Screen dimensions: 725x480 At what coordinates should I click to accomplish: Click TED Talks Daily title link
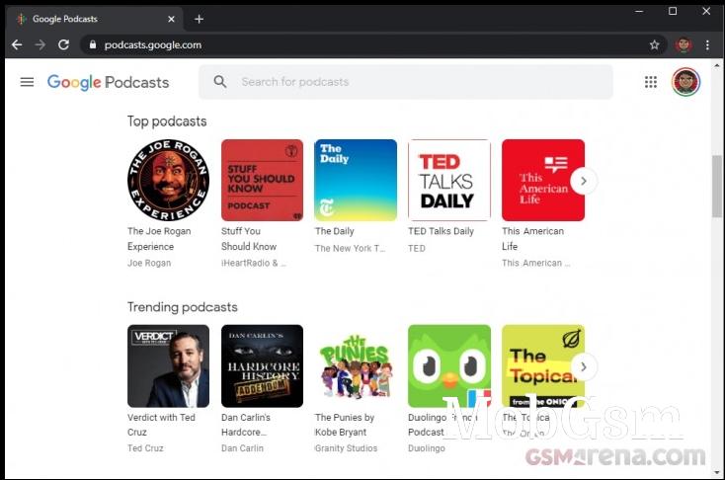point(441,231)
